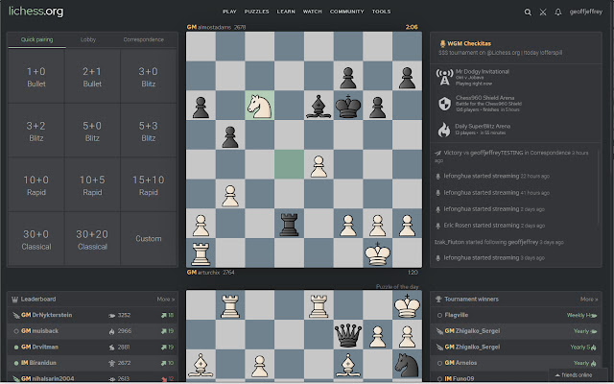
Task: Switch to the Quick pairing tab
Action: coord(36,39)
